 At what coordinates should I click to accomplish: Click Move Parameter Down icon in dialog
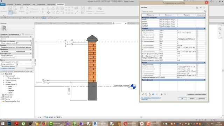point(157,94)
